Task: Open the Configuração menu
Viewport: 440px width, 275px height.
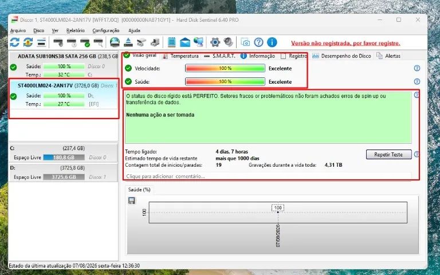Action: coord(106,30)
